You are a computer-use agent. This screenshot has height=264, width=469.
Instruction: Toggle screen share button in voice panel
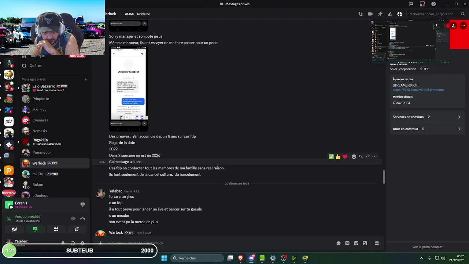35,229
